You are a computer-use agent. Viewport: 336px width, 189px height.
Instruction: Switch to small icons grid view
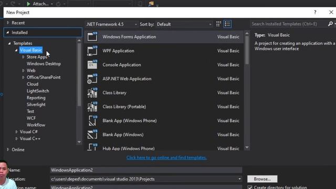tap(218, 24)
